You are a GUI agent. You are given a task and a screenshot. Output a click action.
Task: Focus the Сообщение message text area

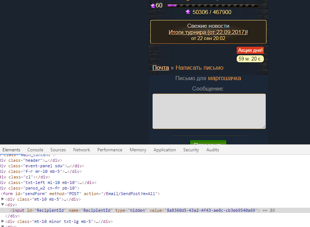(x=209, y=111)
